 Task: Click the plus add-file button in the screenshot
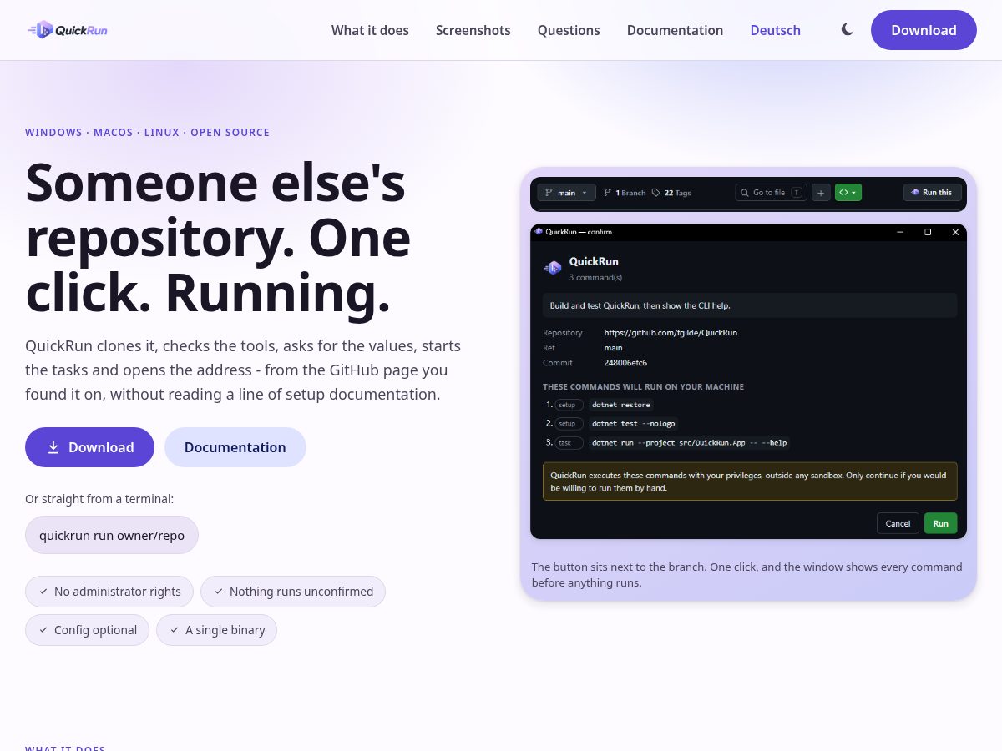[x=821, y=193]
